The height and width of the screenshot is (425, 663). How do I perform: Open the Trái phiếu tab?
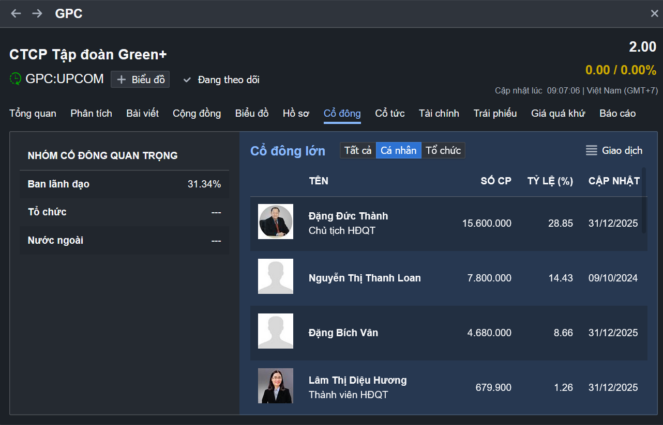coord(495,113)
